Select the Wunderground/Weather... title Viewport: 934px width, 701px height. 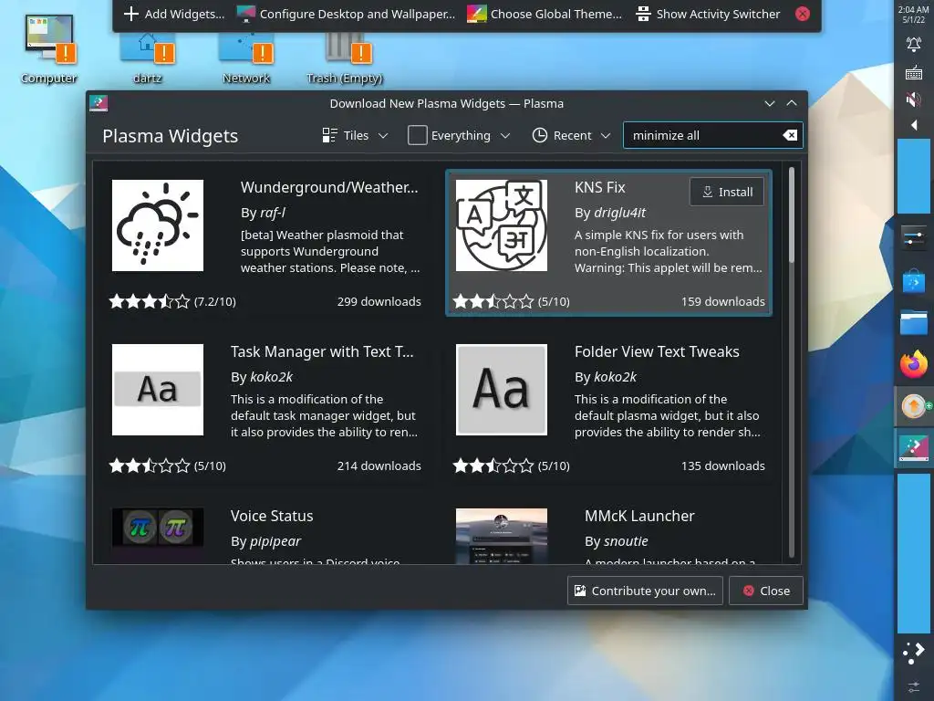click(329, 187)
